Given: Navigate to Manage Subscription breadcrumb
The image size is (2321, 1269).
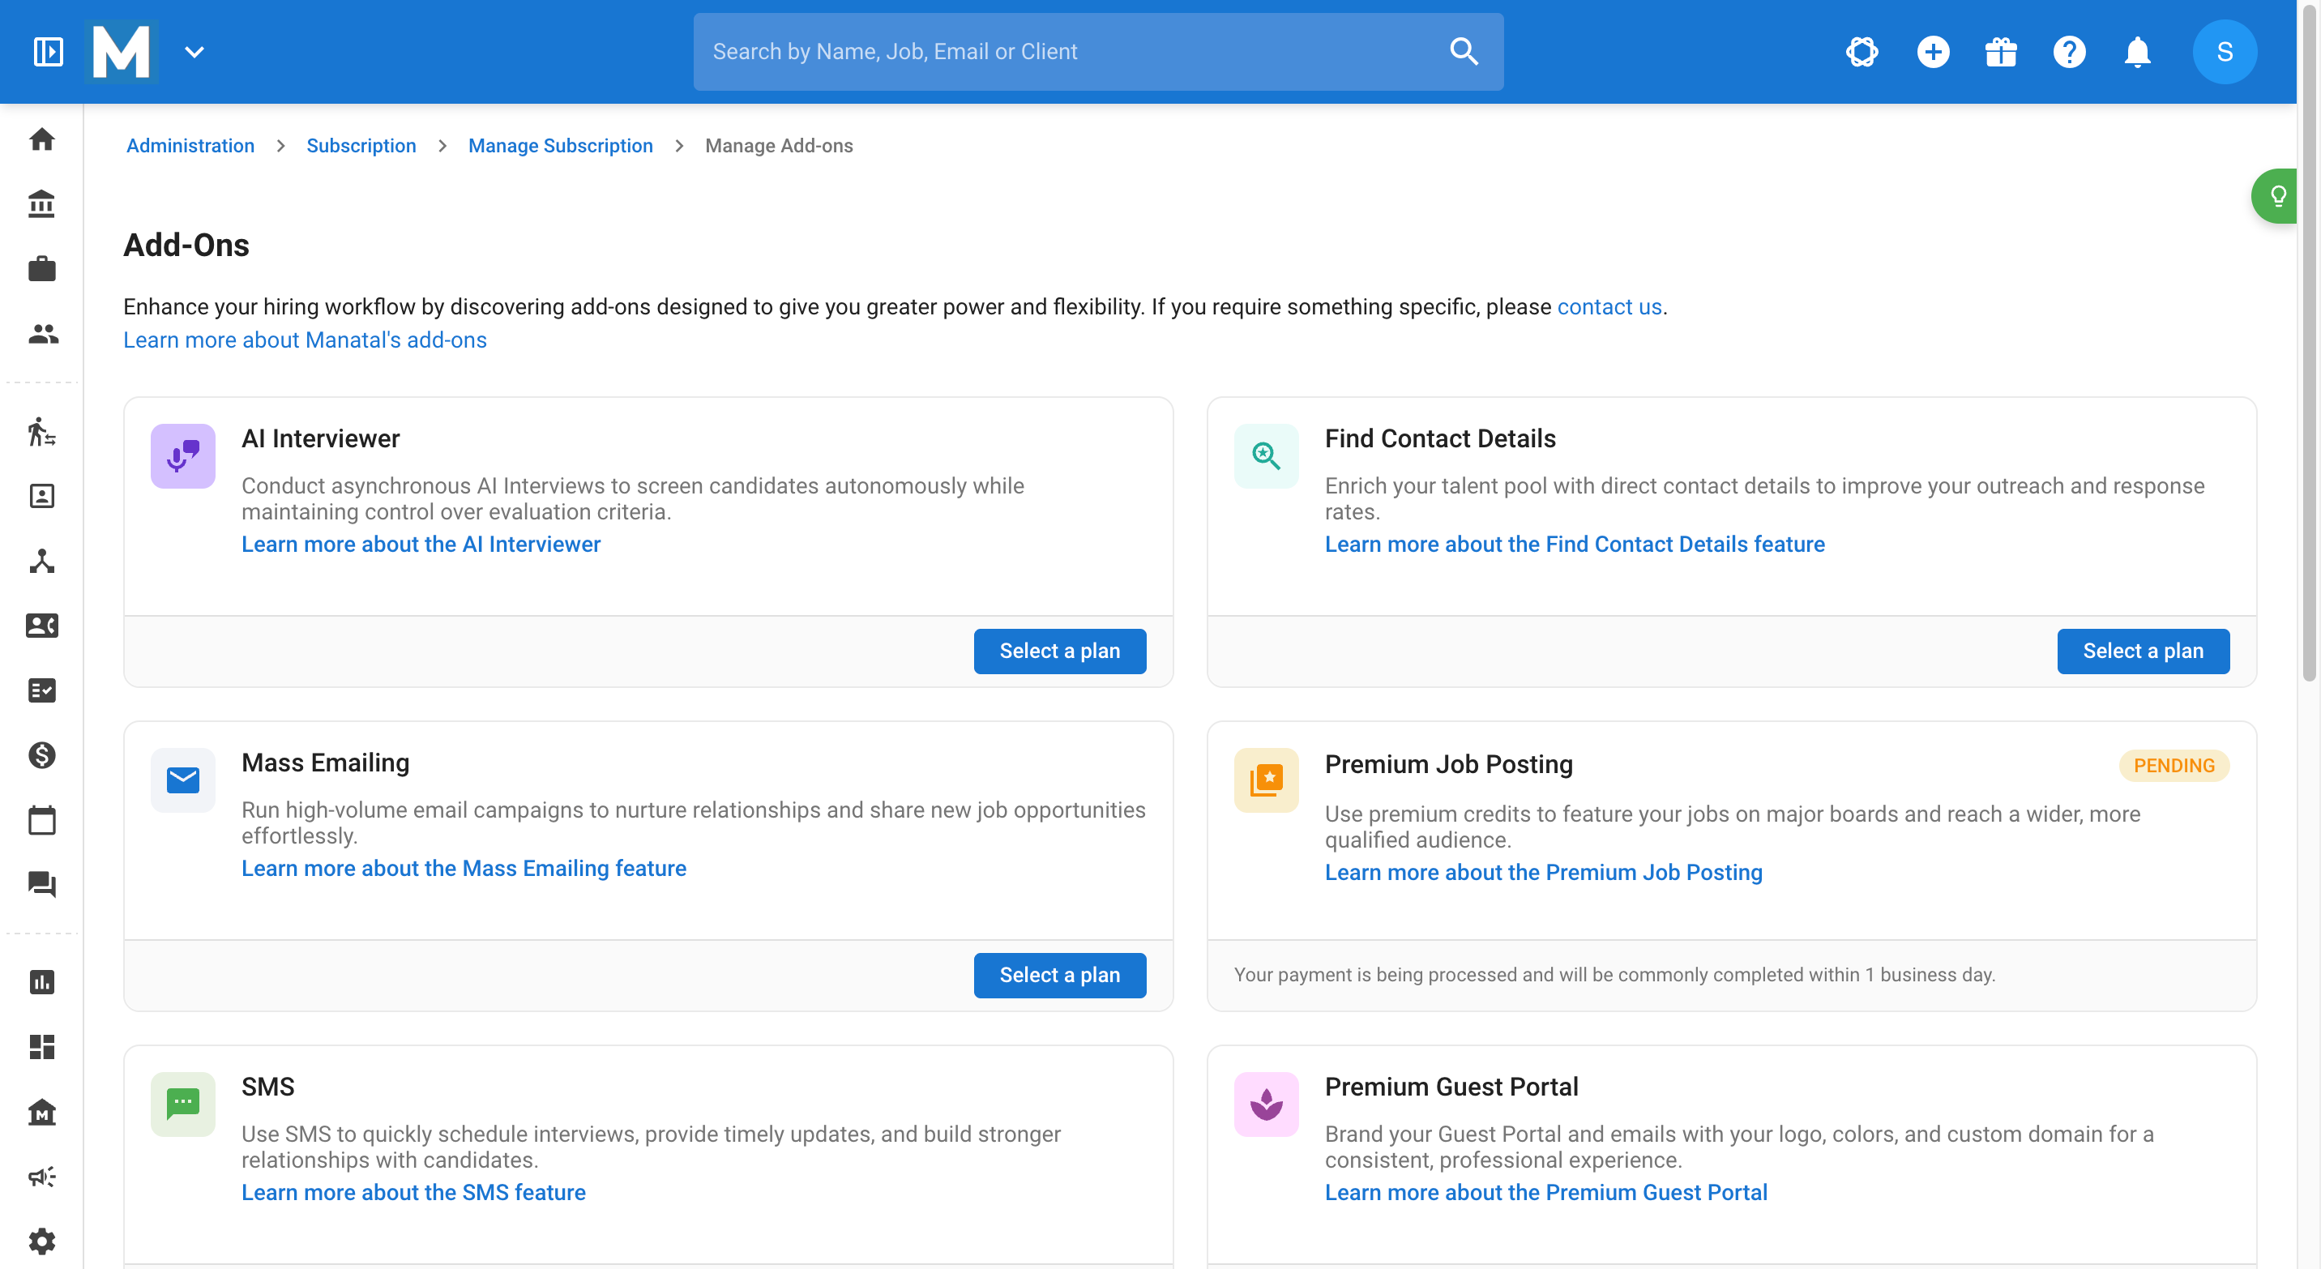Looking at the screenshot, I should pos(561,146).
